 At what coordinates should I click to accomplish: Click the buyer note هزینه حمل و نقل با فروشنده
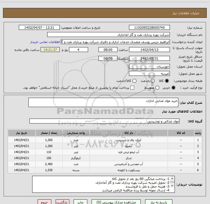pyautogui.click(x=148, y=186)
